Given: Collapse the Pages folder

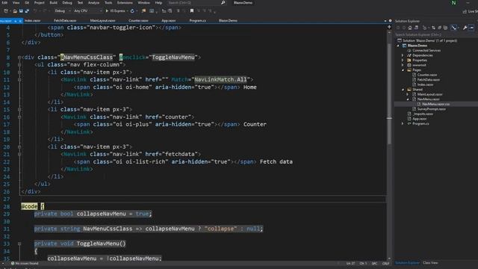Looking at the screenshot, I should (403, 70).
